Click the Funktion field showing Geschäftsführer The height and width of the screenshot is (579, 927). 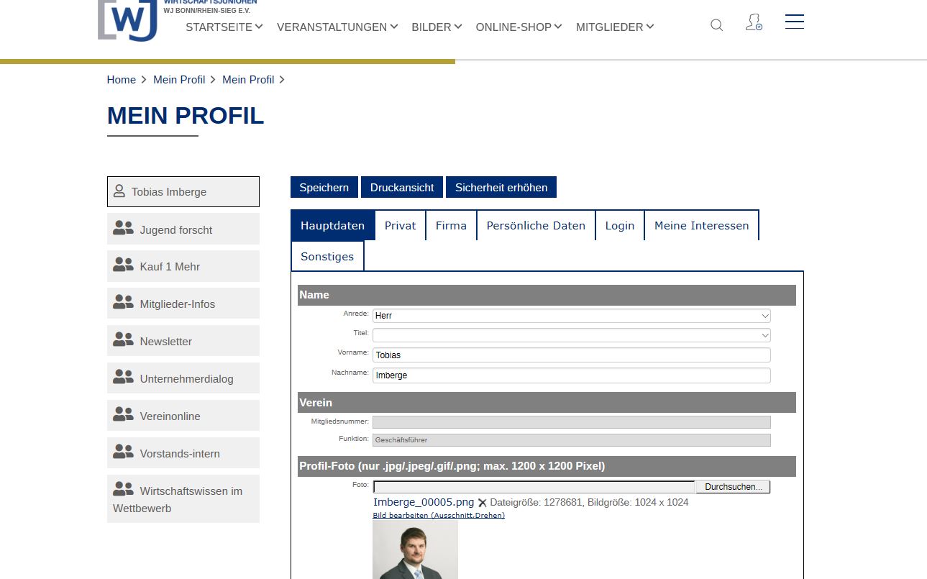571,440
